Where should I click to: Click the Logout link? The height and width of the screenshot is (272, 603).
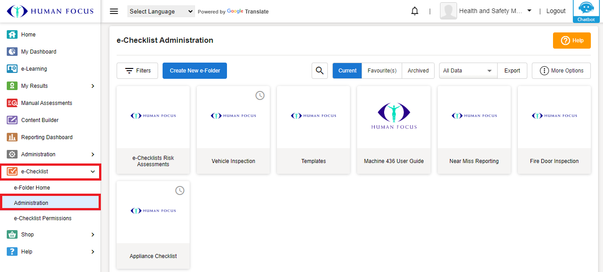coord(556,11)
